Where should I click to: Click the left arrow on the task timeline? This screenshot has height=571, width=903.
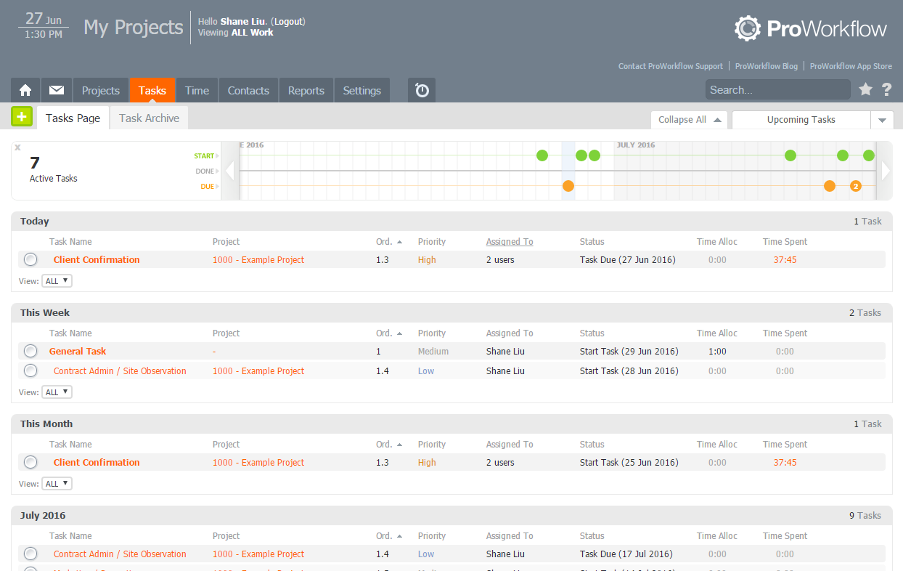tap(229, 170)
